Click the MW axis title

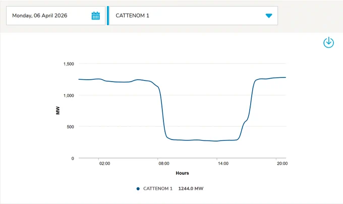pyautogui.click(x=58, y=110)
